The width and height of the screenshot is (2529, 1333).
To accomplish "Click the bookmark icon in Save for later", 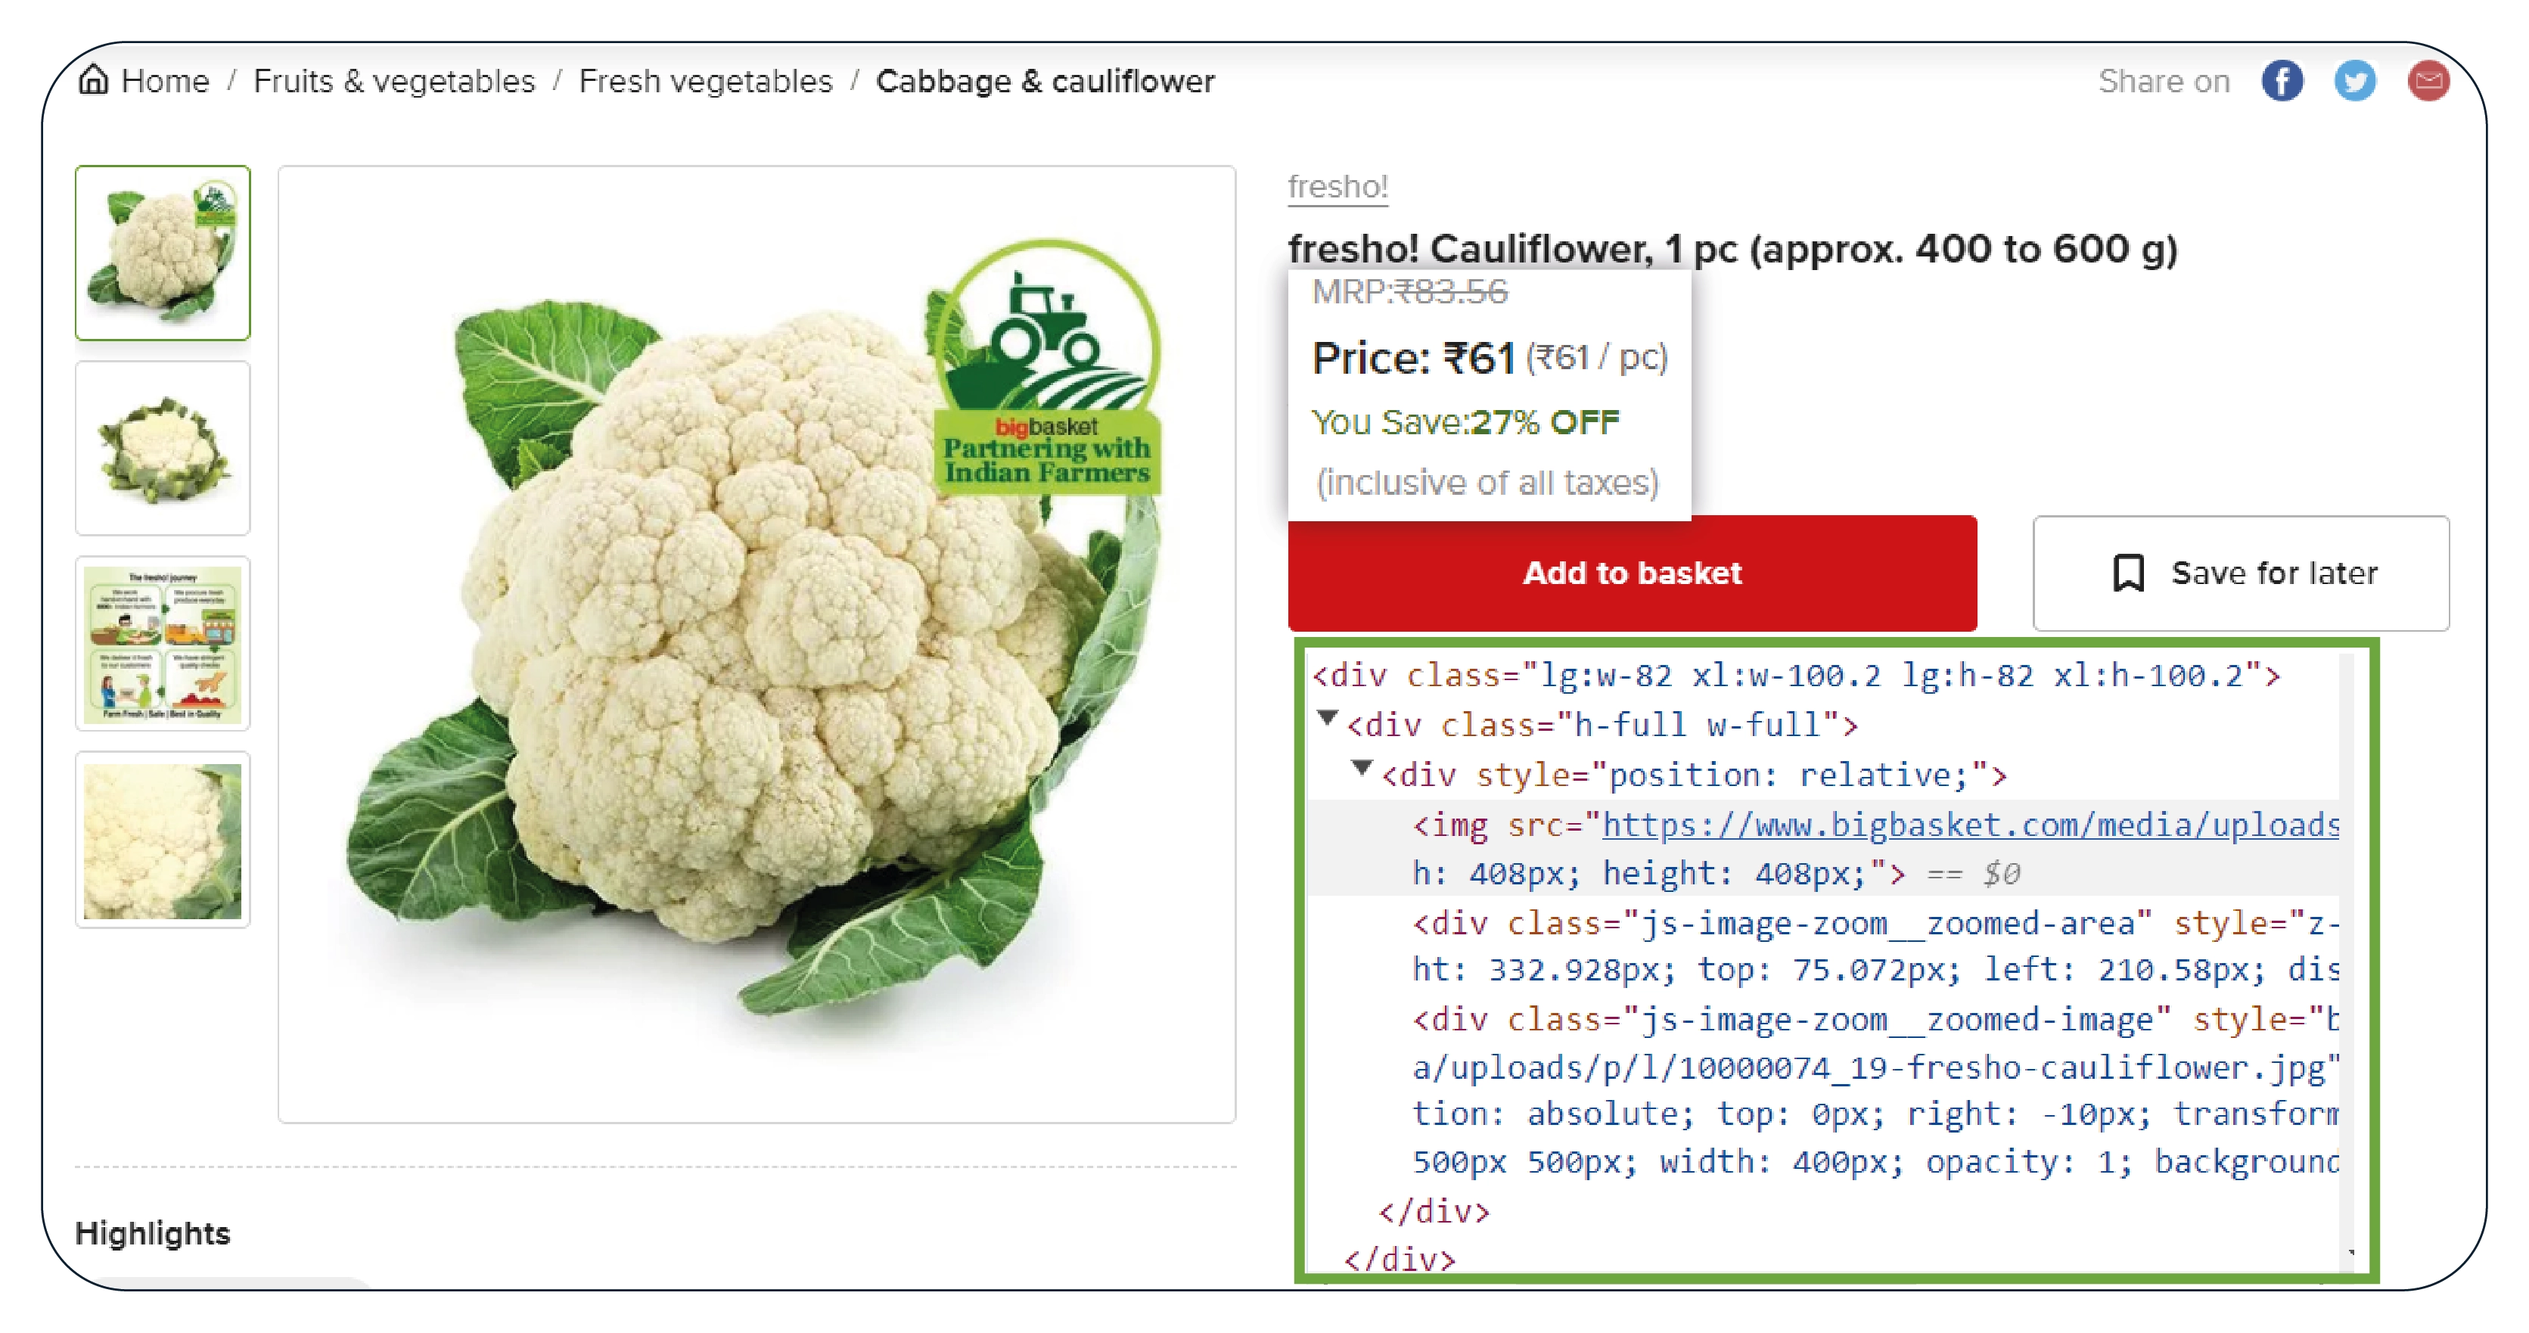I will 2129,573.
